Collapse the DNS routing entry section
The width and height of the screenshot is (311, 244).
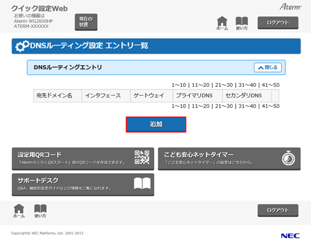(267, 68)
